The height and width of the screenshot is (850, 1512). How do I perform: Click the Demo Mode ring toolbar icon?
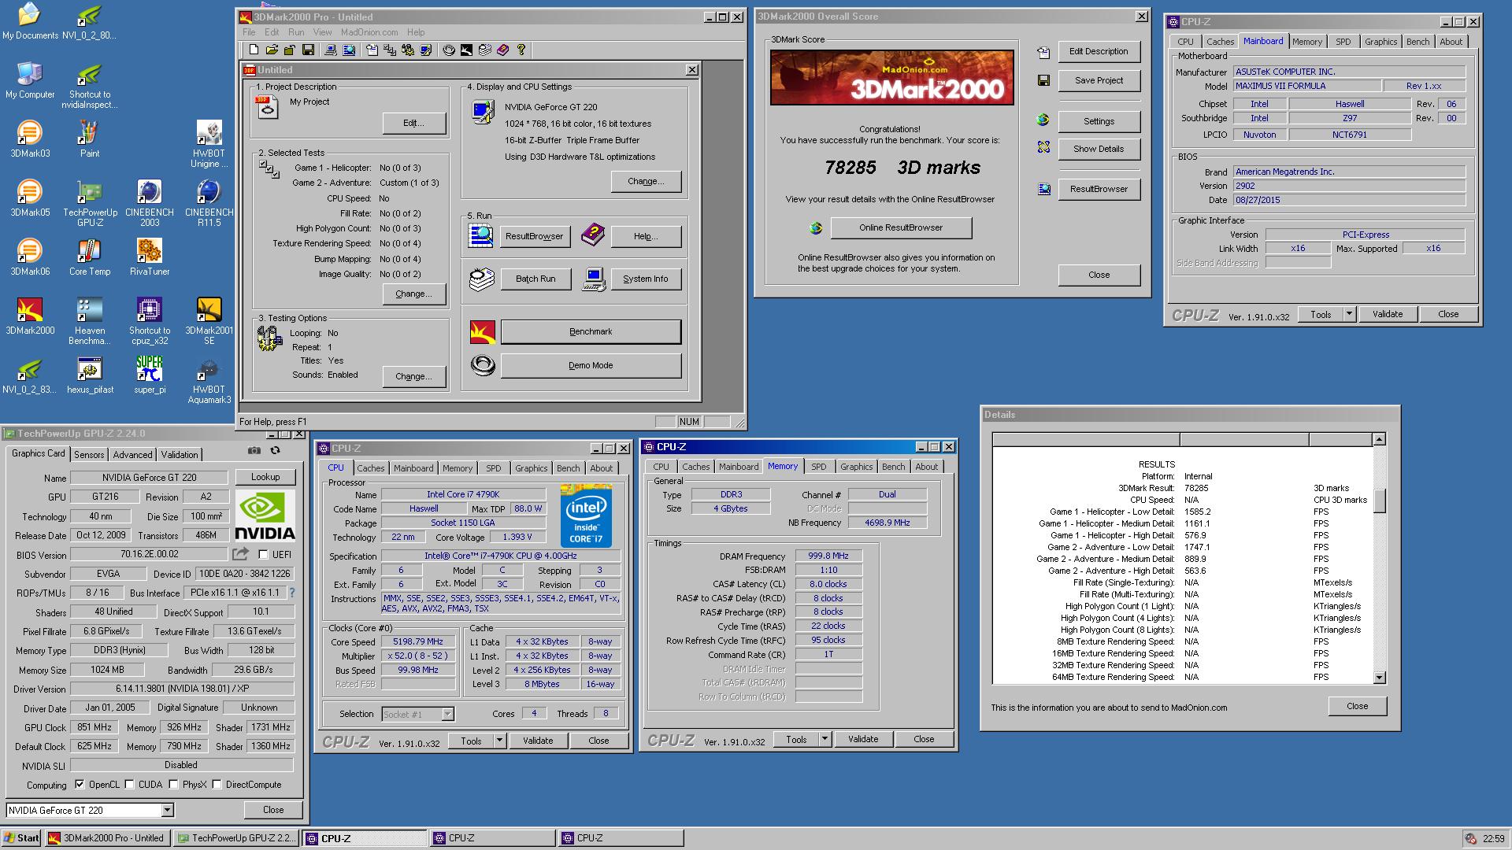(x=449, y=50)
